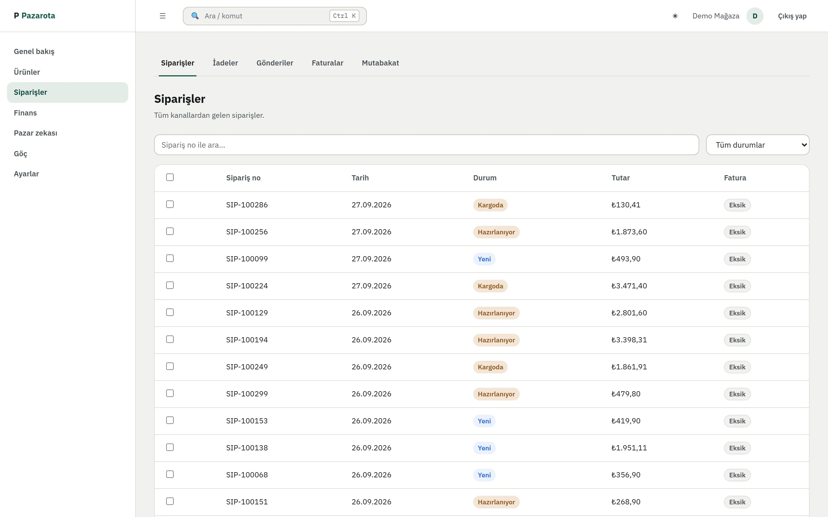Select the Siparişler tab
Screen dimensions: 828x517
(178, 63)
